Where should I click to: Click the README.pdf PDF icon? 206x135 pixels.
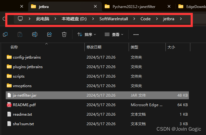click(x=9, y=105)
